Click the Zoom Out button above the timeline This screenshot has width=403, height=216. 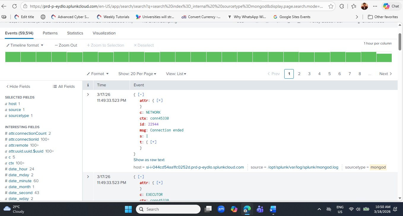point(66,45)
